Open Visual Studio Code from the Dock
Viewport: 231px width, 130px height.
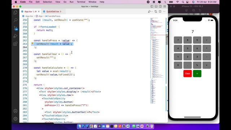coord(128,126)
